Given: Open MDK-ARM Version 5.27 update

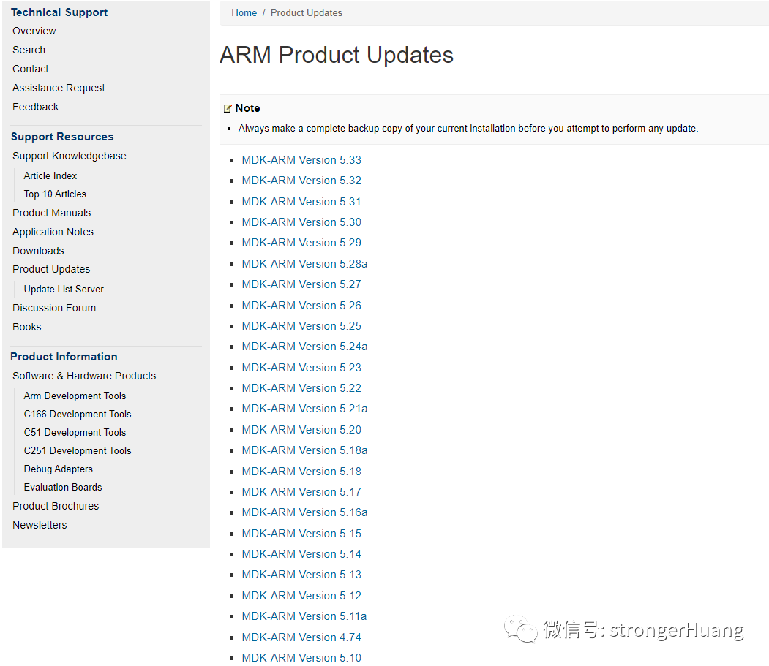Looking at the screenshot, I should click(301, 284).
